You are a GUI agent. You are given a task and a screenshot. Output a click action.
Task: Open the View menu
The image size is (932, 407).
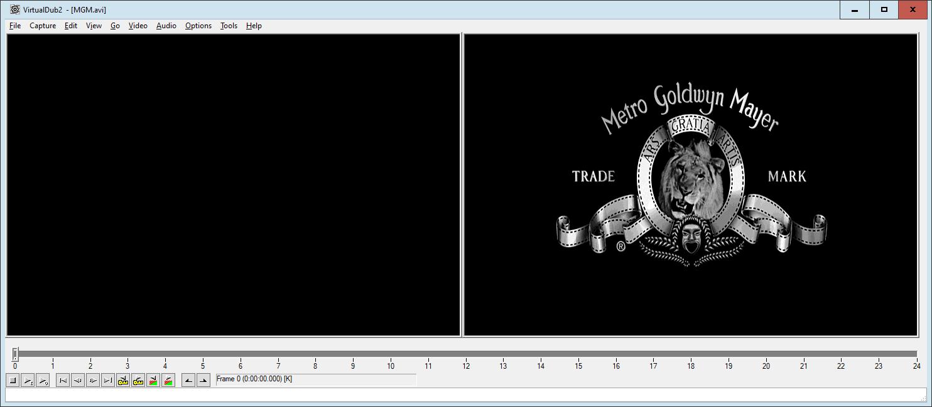point(94,26)
